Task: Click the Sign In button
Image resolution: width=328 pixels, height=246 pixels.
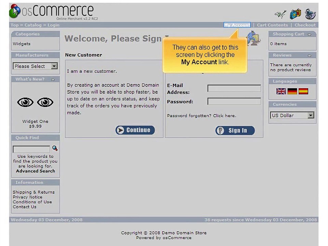Action: pos(235,130)
